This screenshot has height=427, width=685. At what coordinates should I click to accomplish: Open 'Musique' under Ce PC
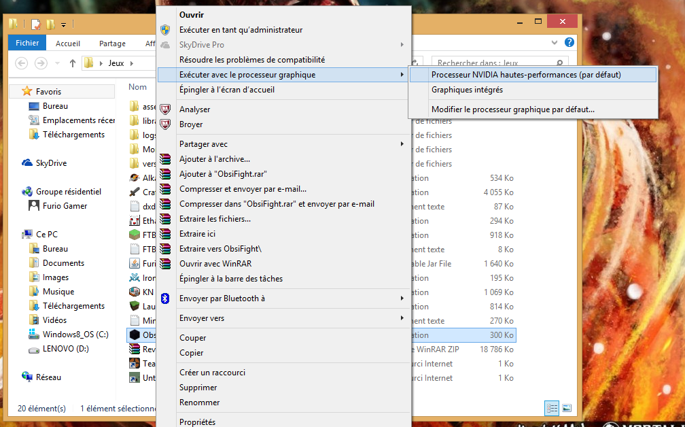coord(52,292)
